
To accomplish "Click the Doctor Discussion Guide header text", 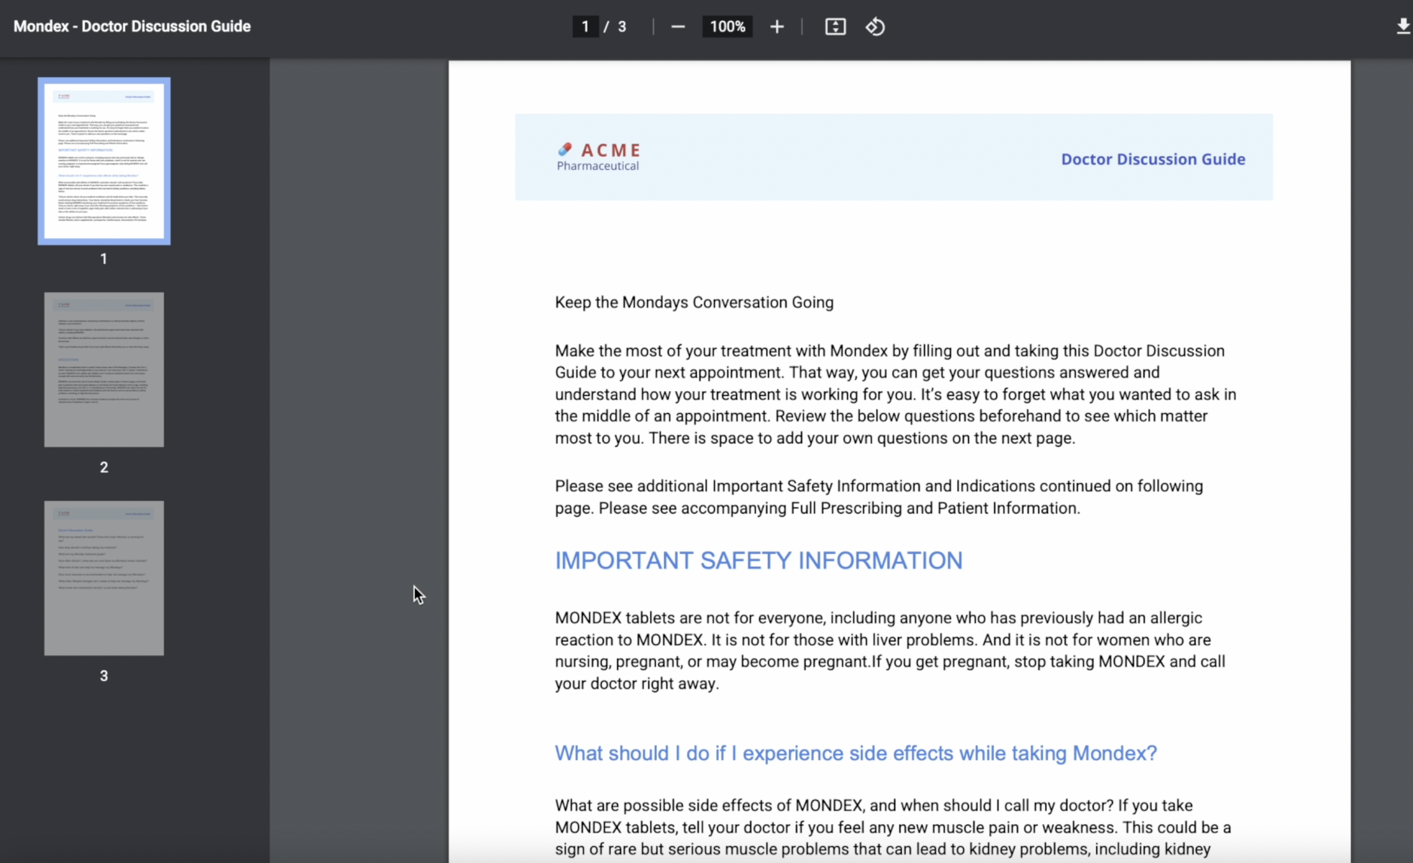I will (x=1152, y=159).
